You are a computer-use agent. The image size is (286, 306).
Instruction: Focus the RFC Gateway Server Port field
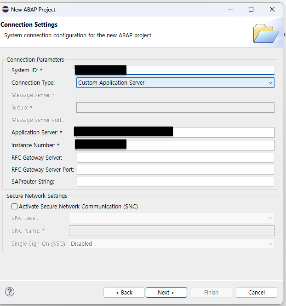pos(175,170)
